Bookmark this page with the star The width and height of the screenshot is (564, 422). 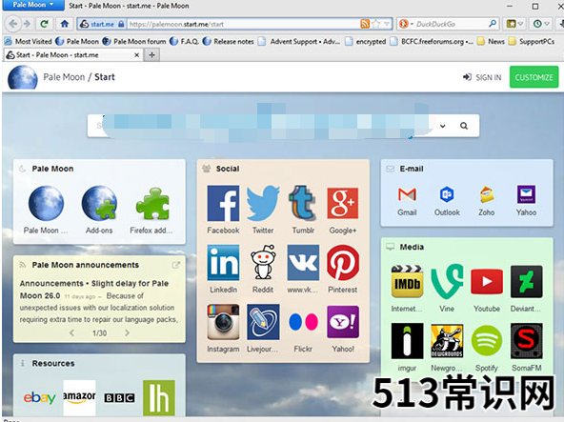click(x=376, y=24)
